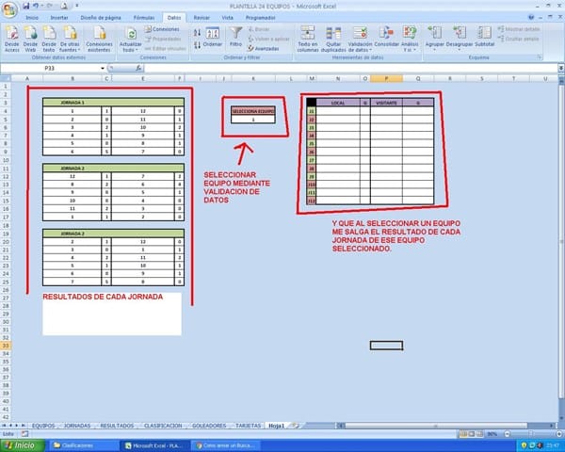The height and width of the screenshot is (452, 565).
Task: Click Quitar duplicados
Action: 333,39
